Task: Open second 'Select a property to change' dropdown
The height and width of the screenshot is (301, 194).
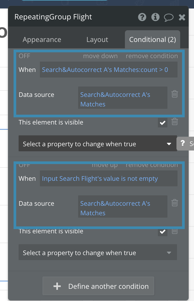Action: (x=98, y=253)
